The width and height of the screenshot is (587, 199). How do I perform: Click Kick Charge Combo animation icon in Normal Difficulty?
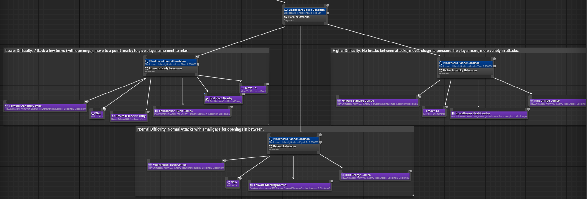343,175
